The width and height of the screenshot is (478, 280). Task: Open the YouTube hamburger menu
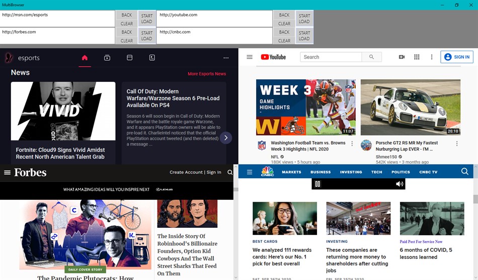coord(250,57)
